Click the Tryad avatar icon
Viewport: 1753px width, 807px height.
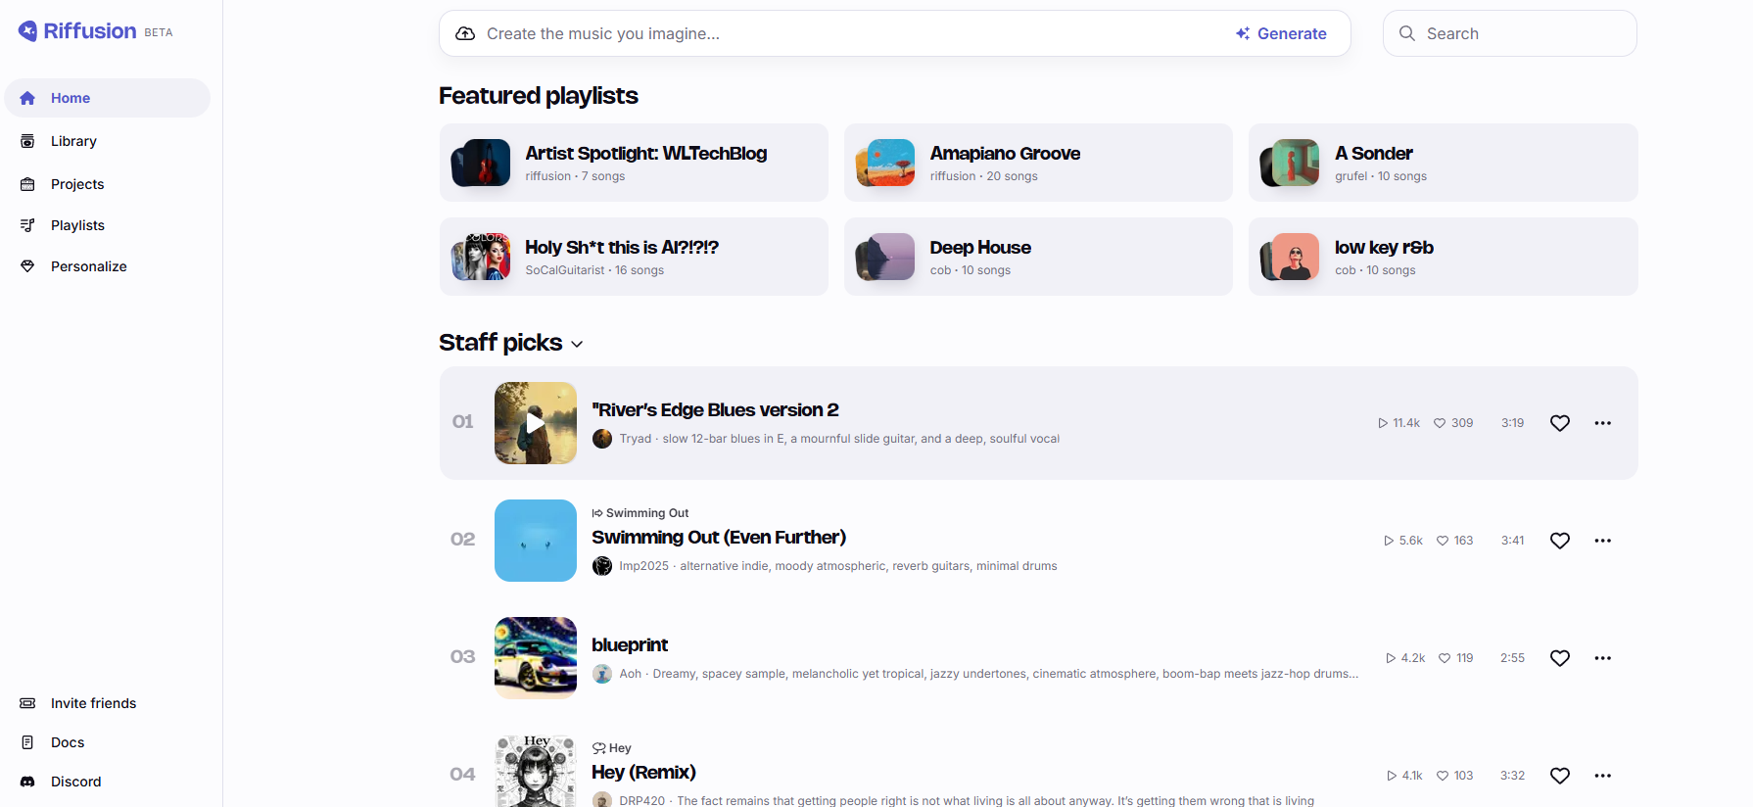pyautogui.click(x=602, y=439)
